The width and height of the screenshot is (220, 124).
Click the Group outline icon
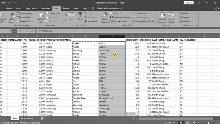(180, 13)
